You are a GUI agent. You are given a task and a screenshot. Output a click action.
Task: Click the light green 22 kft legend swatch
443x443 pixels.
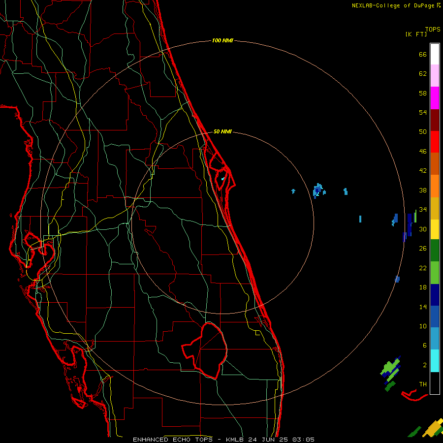[435, 273]
